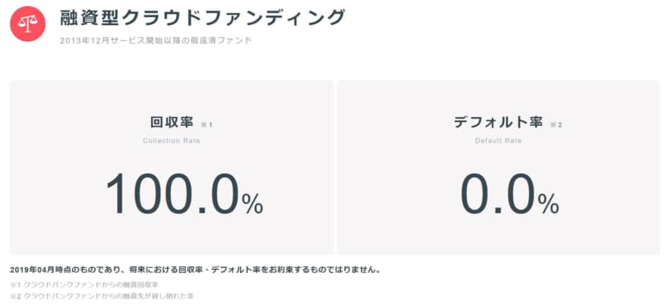Click the ※2 footnote marker beside デフォルト率
Screen dimensions: 668x305
pyautogui.click(x=556, y=125)
